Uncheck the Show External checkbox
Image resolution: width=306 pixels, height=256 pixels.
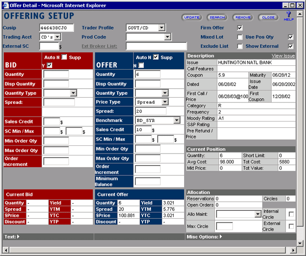290,46
